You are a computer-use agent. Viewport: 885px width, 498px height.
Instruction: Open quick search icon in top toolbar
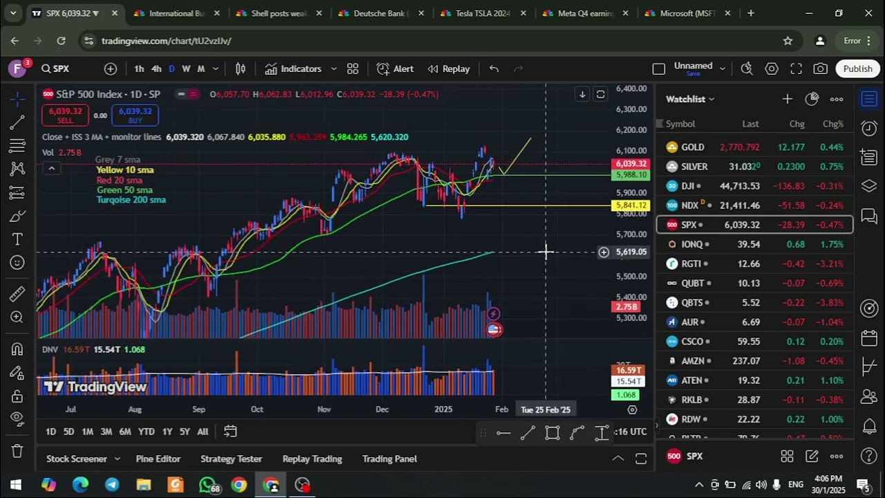[747, 68]
